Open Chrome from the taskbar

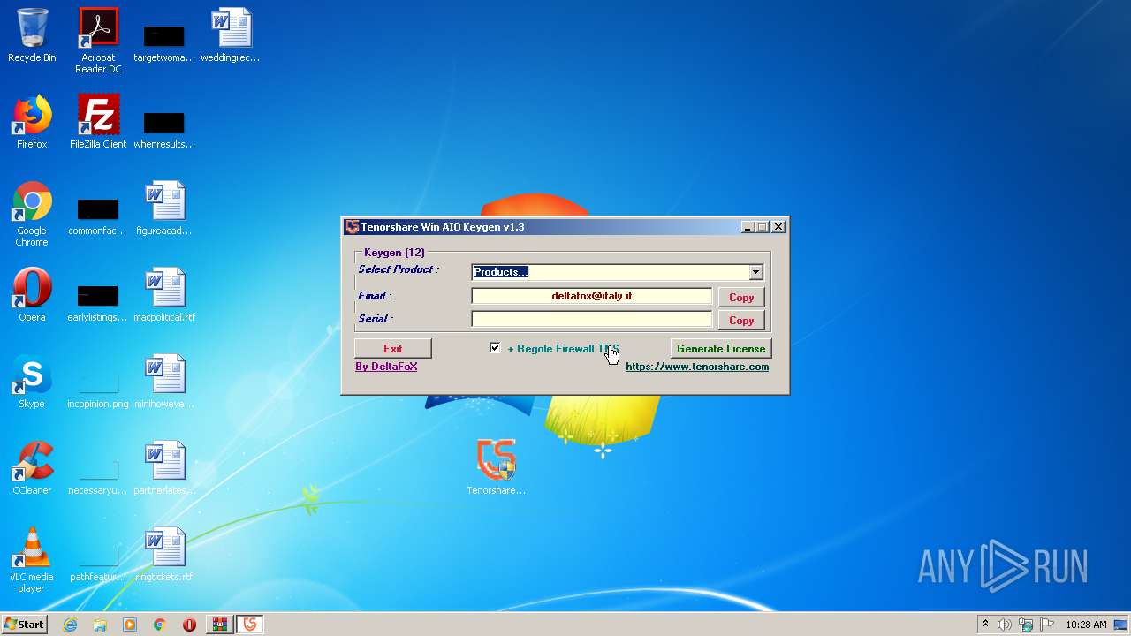click(160, 625)
